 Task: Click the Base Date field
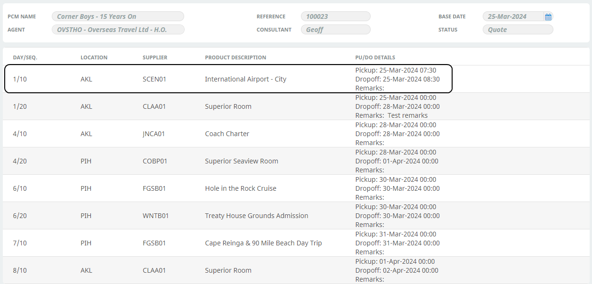512,16
